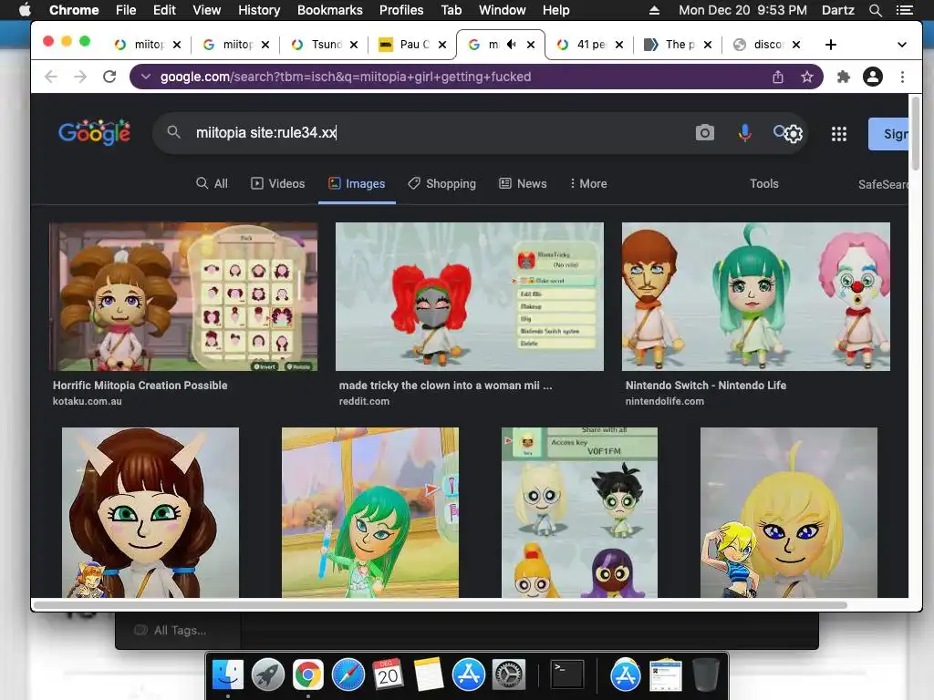
Task: Select the News results tab
Action: point(523,183)
